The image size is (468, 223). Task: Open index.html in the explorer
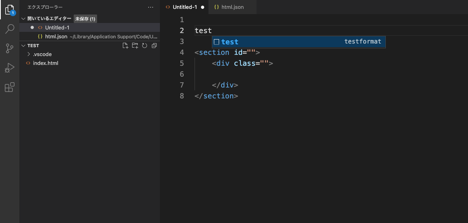click(x=89, y=63)
